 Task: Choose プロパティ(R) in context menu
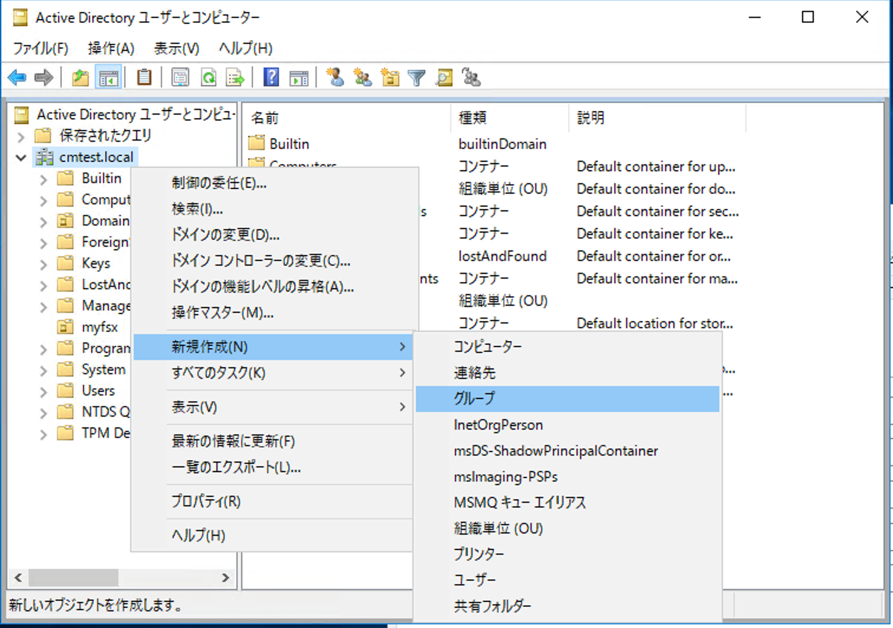[273, 501]
